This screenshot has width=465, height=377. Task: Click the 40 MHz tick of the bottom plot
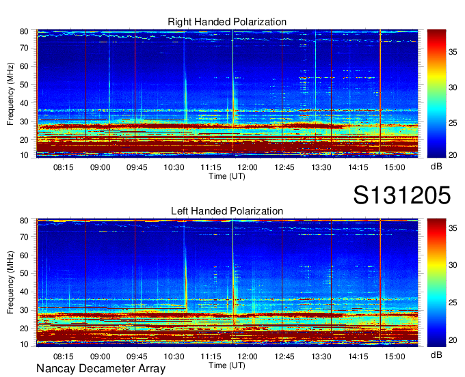click(24, 292)
